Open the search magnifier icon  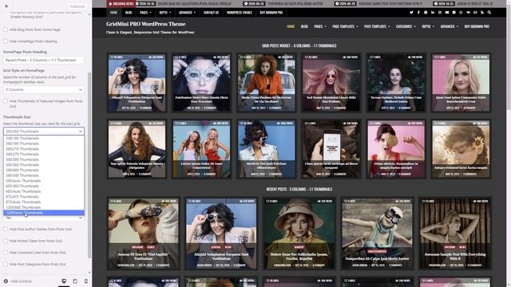coord(489,13)
